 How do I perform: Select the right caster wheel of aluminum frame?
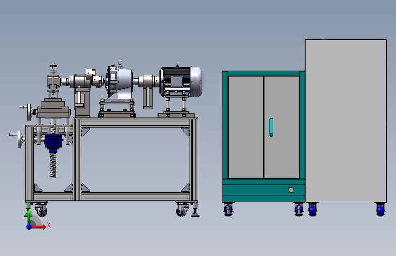[x=182, y=210]
